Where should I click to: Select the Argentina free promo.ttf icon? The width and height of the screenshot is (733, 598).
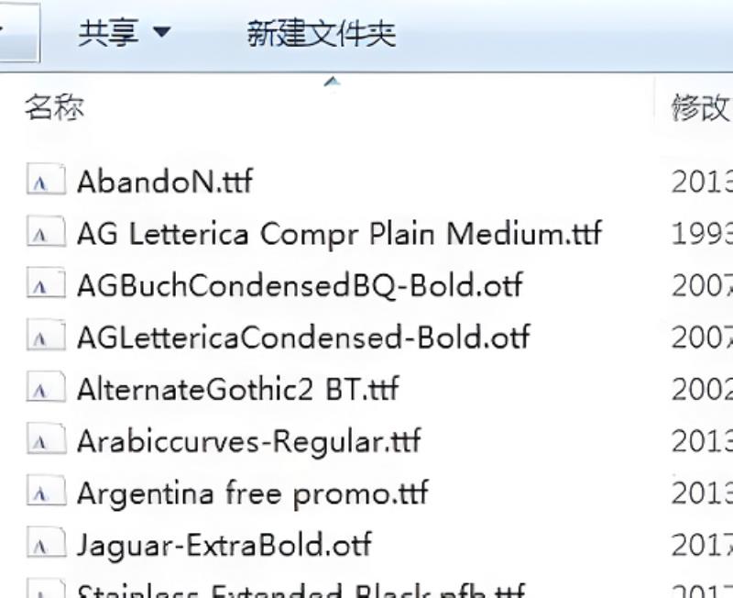(46, 491)
